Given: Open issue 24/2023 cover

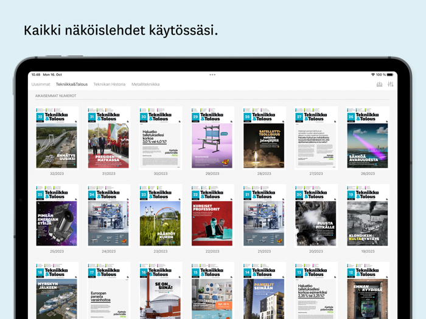Looking at the screenshot, I should [108, 216].
